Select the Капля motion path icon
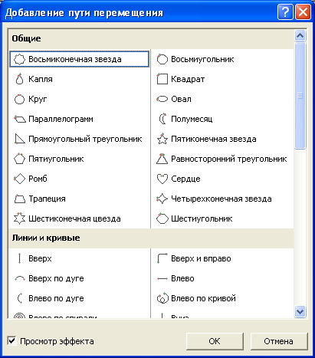 [x=19, y=79]
